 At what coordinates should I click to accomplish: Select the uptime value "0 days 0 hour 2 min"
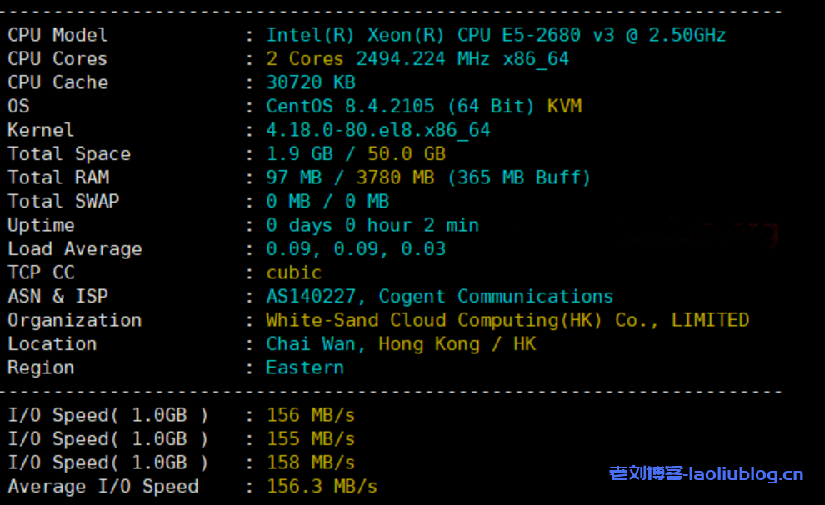click(372, 225)
